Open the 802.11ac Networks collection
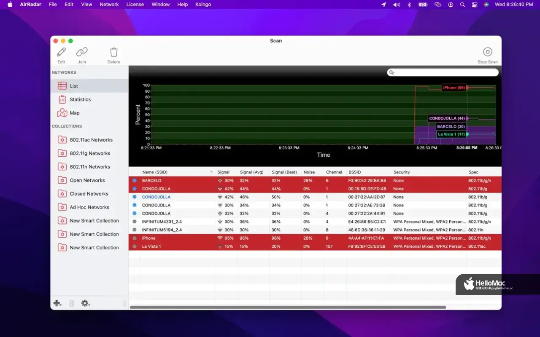The width and height of the screenshot is (540, 337). (x=89, y=140)
